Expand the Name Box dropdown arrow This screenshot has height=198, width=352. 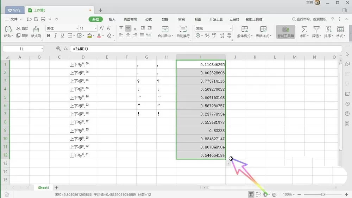pos(42,49)
